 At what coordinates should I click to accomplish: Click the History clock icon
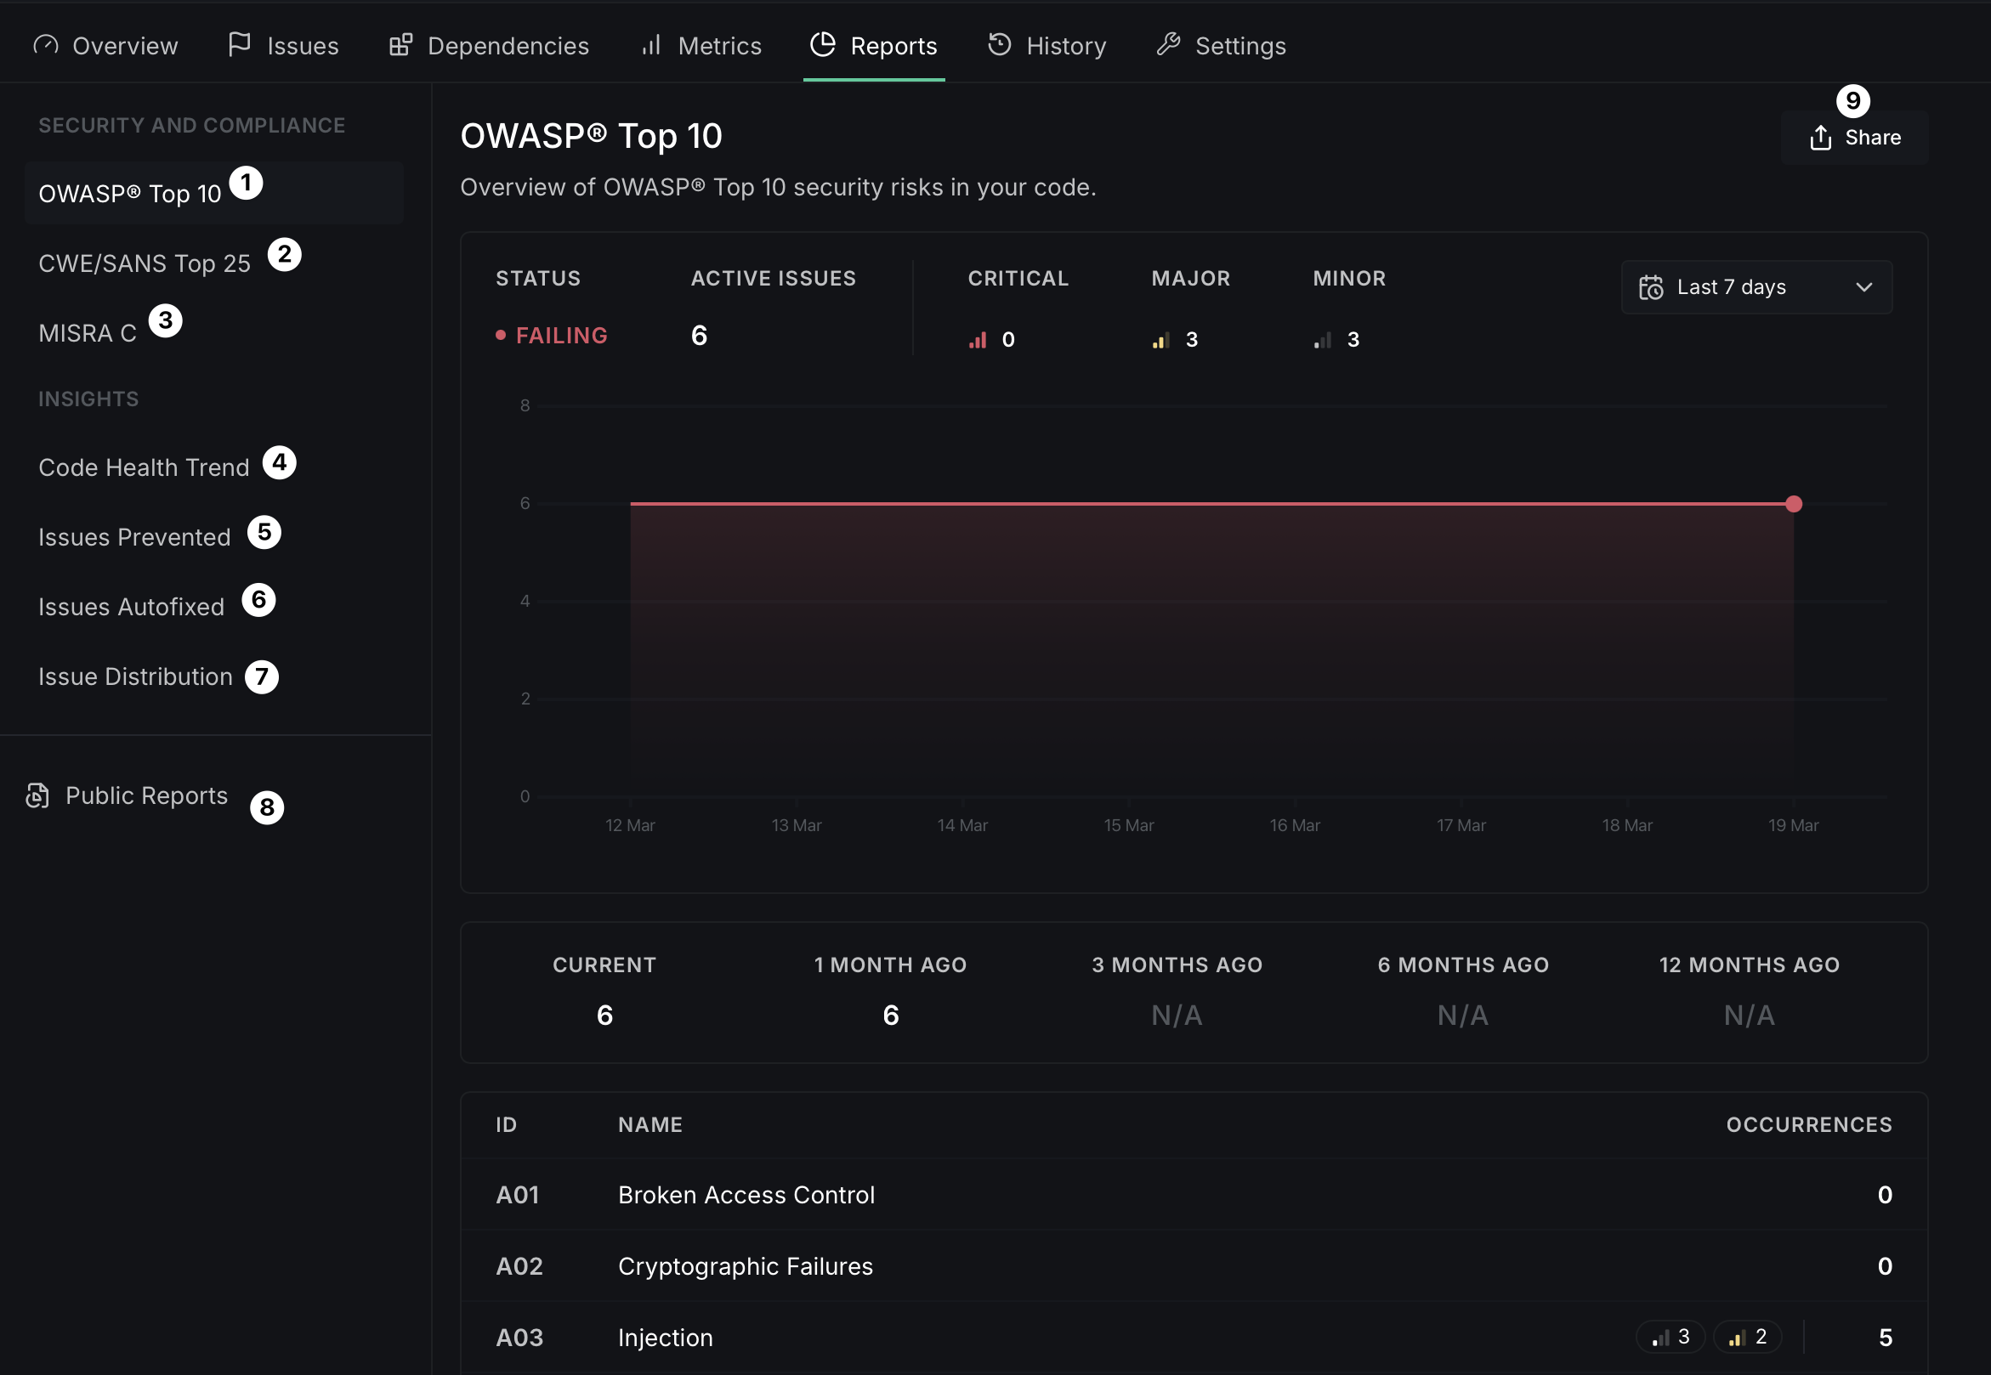pos(999,45)
